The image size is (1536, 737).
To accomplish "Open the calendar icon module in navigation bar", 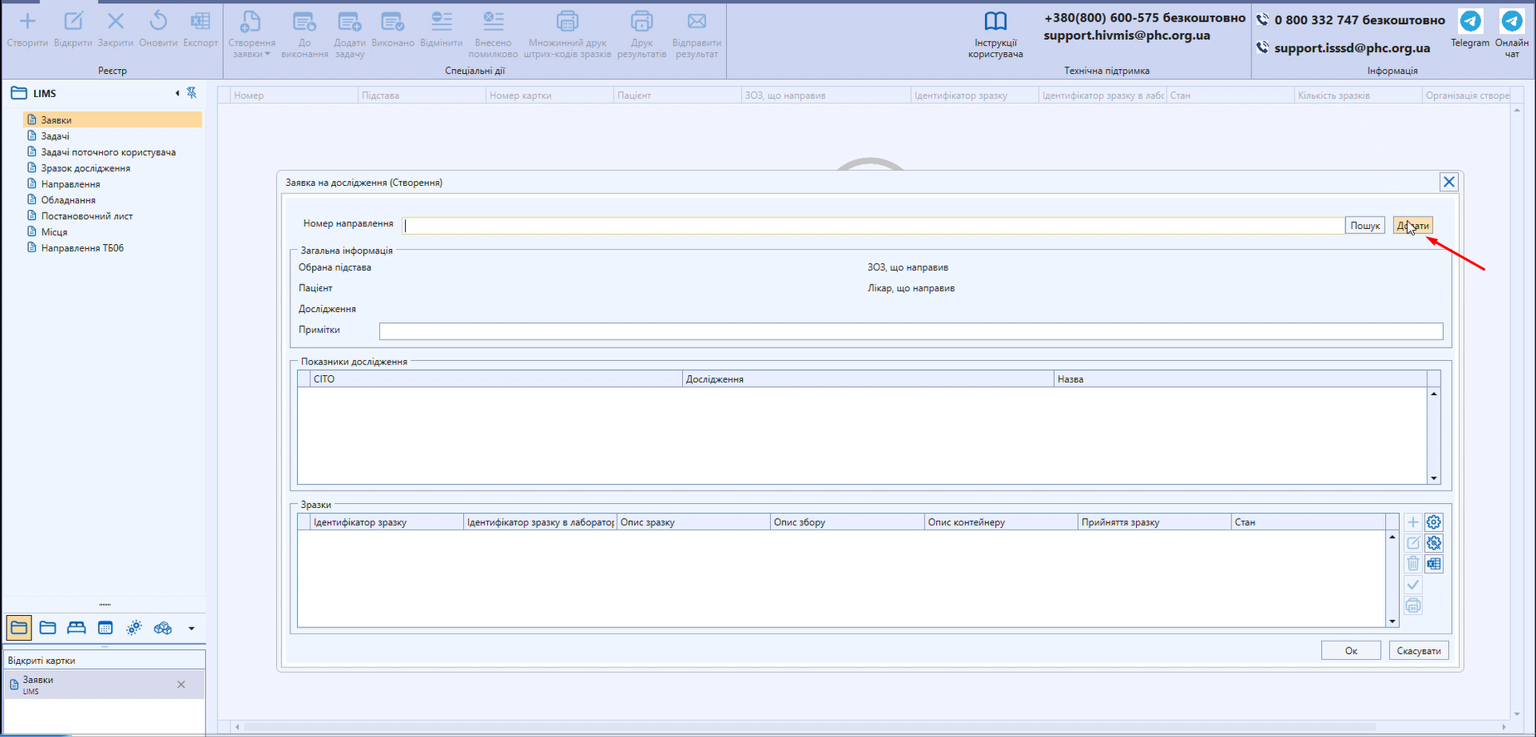I will (x=105, y=628).
